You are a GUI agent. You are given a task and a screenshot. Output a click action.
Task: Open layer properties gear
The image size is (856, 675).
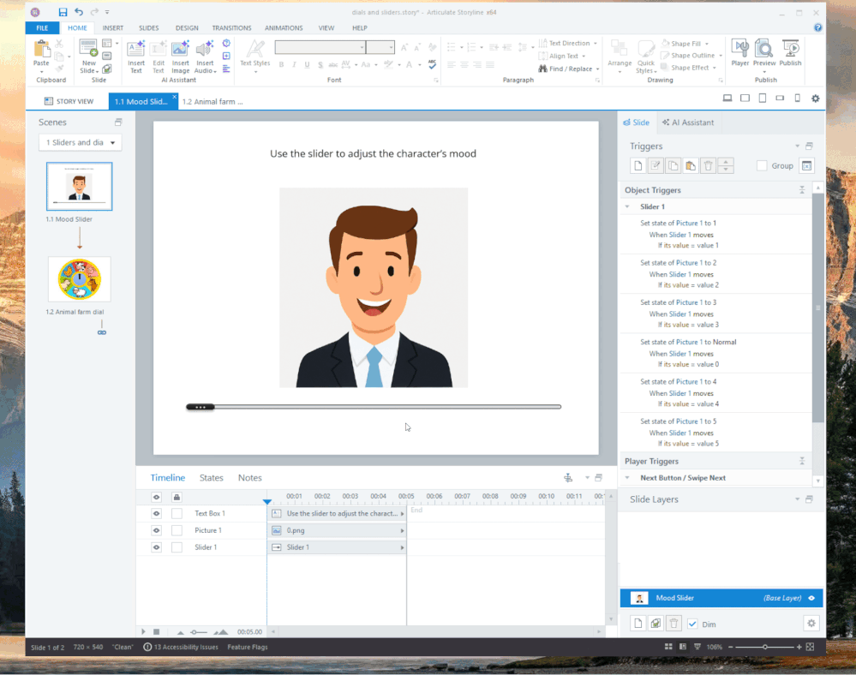coord(811,623)
